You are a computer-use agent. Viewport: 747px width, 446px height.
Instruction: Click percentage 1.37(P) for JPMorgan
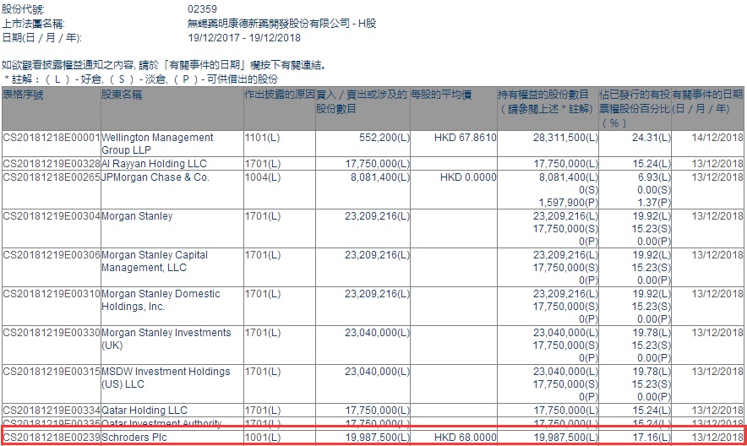tap(654, 203)
